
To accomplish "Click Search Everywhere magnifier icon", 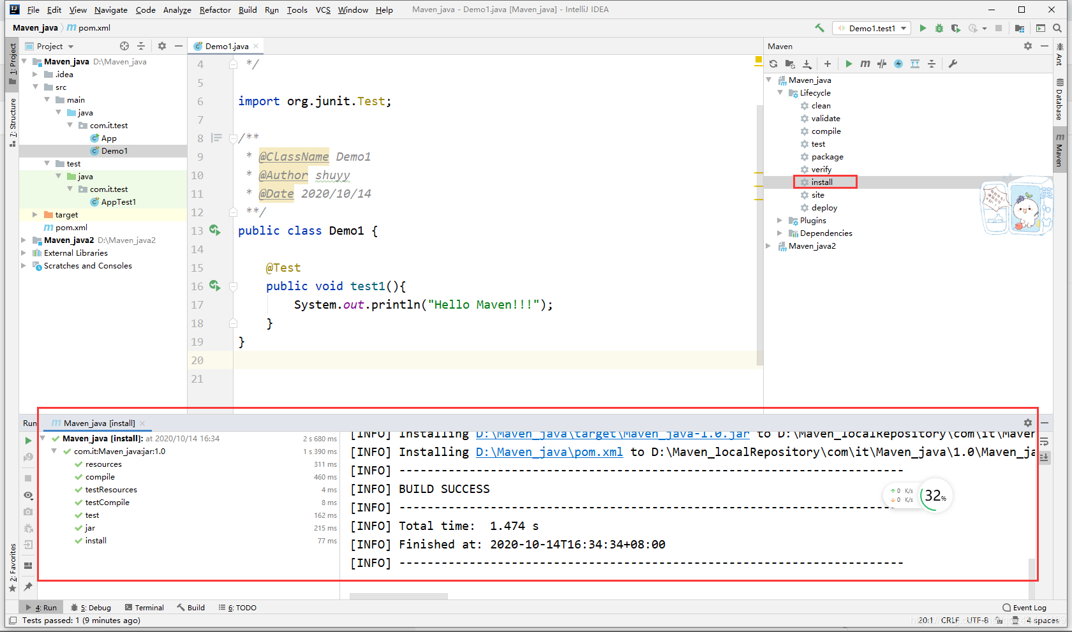I will tap(1057, 28).
